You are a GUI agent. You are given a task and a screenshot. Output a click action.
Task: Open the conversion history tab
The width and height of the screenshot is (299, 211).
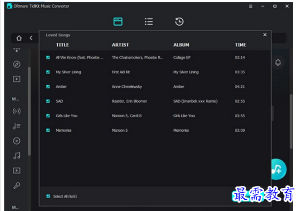pyautogui.click(x=179, y=21)
